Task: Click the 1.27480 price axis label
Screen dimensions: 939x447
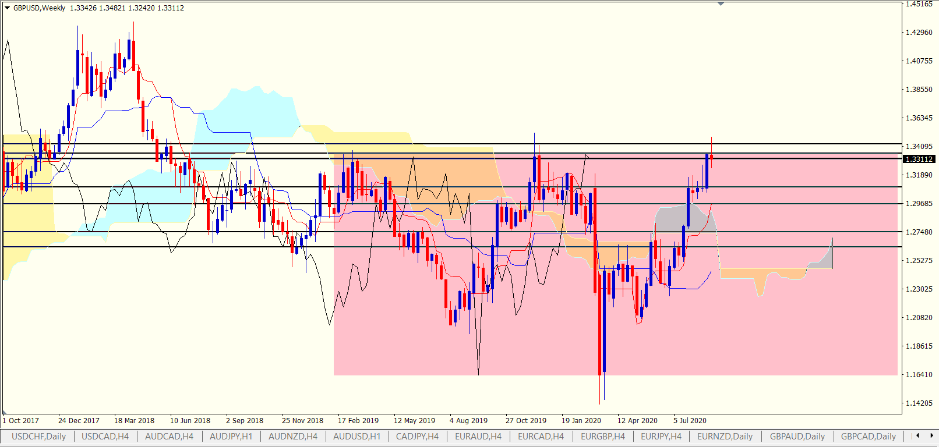Action: coord(919,232)
